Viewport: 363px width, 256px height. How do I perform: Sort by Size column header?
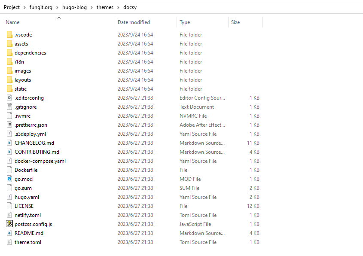point(235,22)
